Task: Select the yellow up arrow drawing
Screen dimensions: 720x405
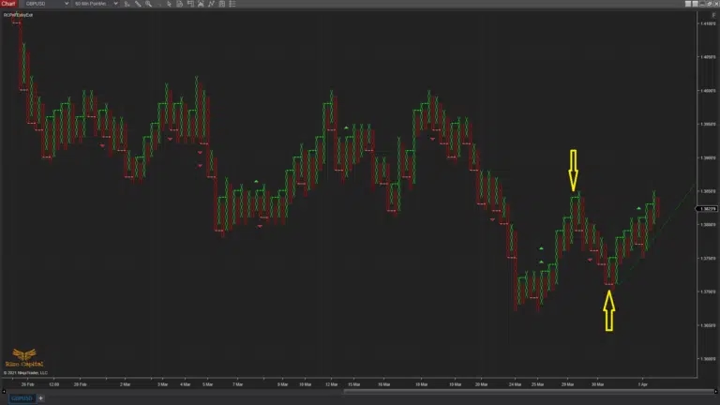Action: point(609,310)
